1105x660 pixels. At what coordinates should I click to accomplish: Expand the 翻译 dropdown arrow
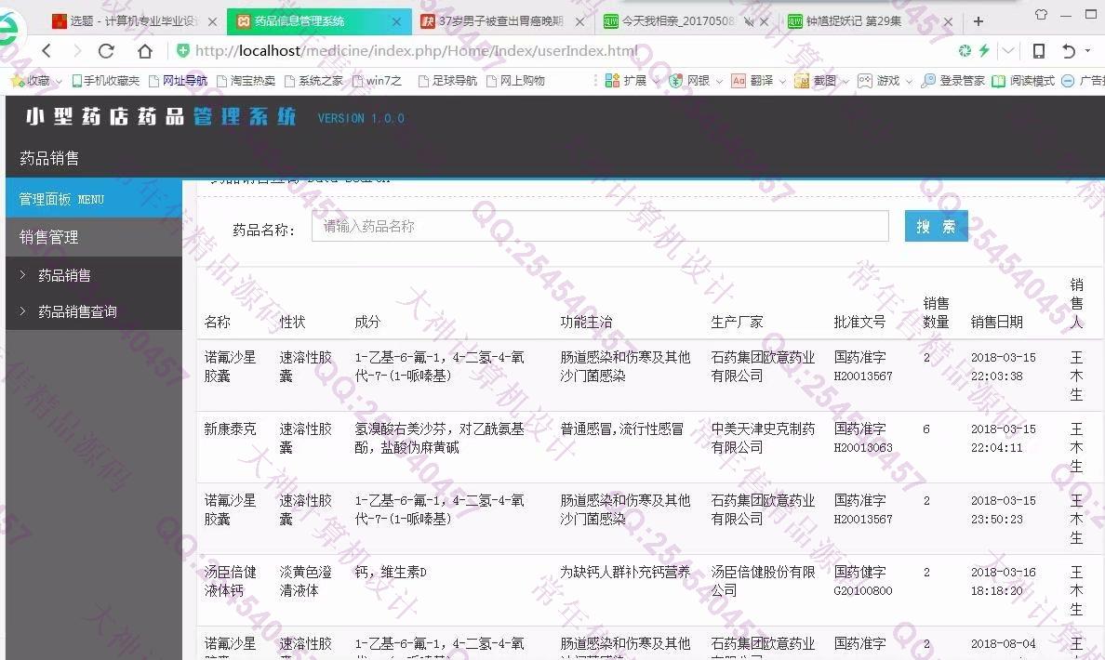point(782,82)
